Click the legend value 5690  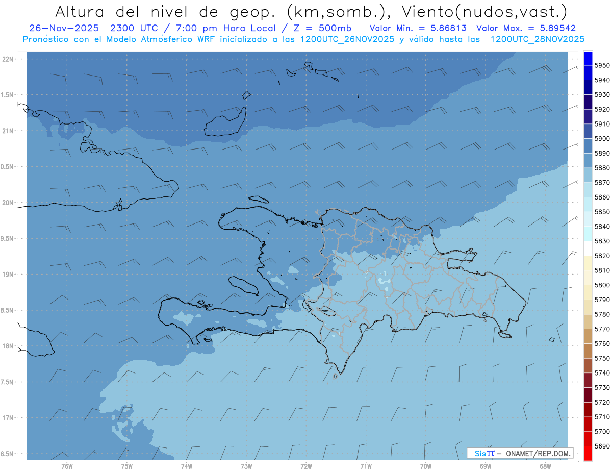(602, 446)
